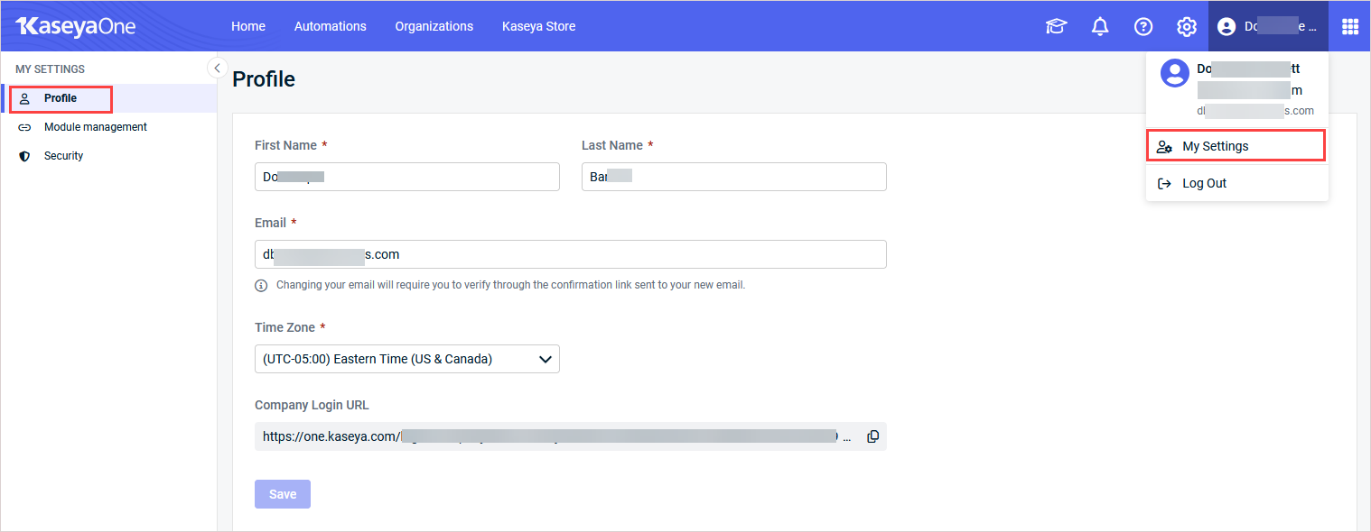Open the settings gear icon

(1187, 27)
